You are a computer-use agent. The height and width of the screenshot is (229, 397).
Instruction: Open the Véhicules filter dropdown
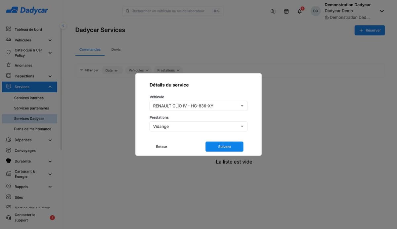[x=139, y=70]
